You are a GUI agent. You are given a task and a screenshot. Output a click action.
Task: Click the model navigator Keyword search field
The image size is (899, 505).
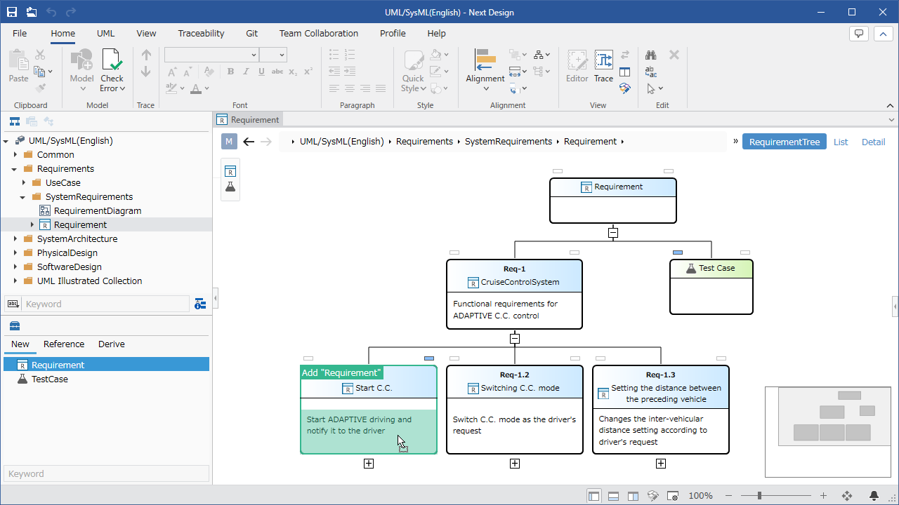coord(107,304)
